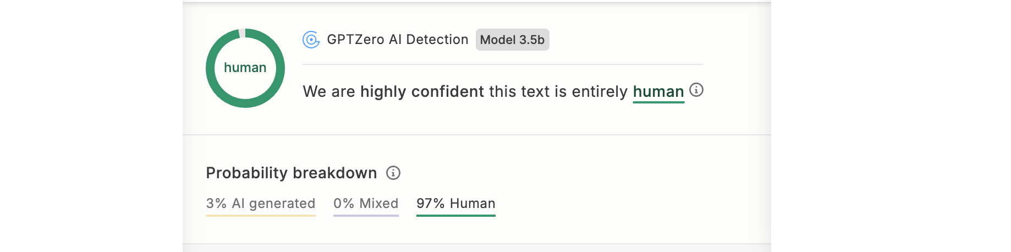The height and width of the screenshot is (252, 1011).
Task: Click the small grey segment of the donut ring
Action: click(x=242, y=33)
